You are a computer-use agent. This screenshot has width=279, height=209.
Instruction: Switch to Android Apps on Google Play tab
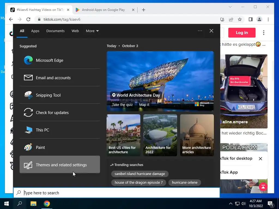[x=103, y=10]
